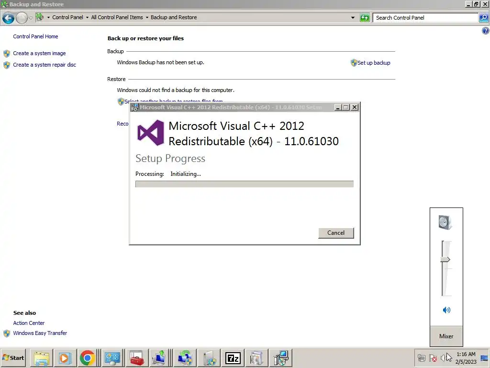Select the Control Panel breadcrumb

67,17
